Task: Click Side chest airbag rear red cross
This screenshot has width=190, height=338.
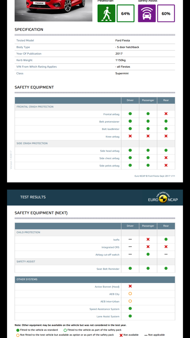Action: (166, 158)
